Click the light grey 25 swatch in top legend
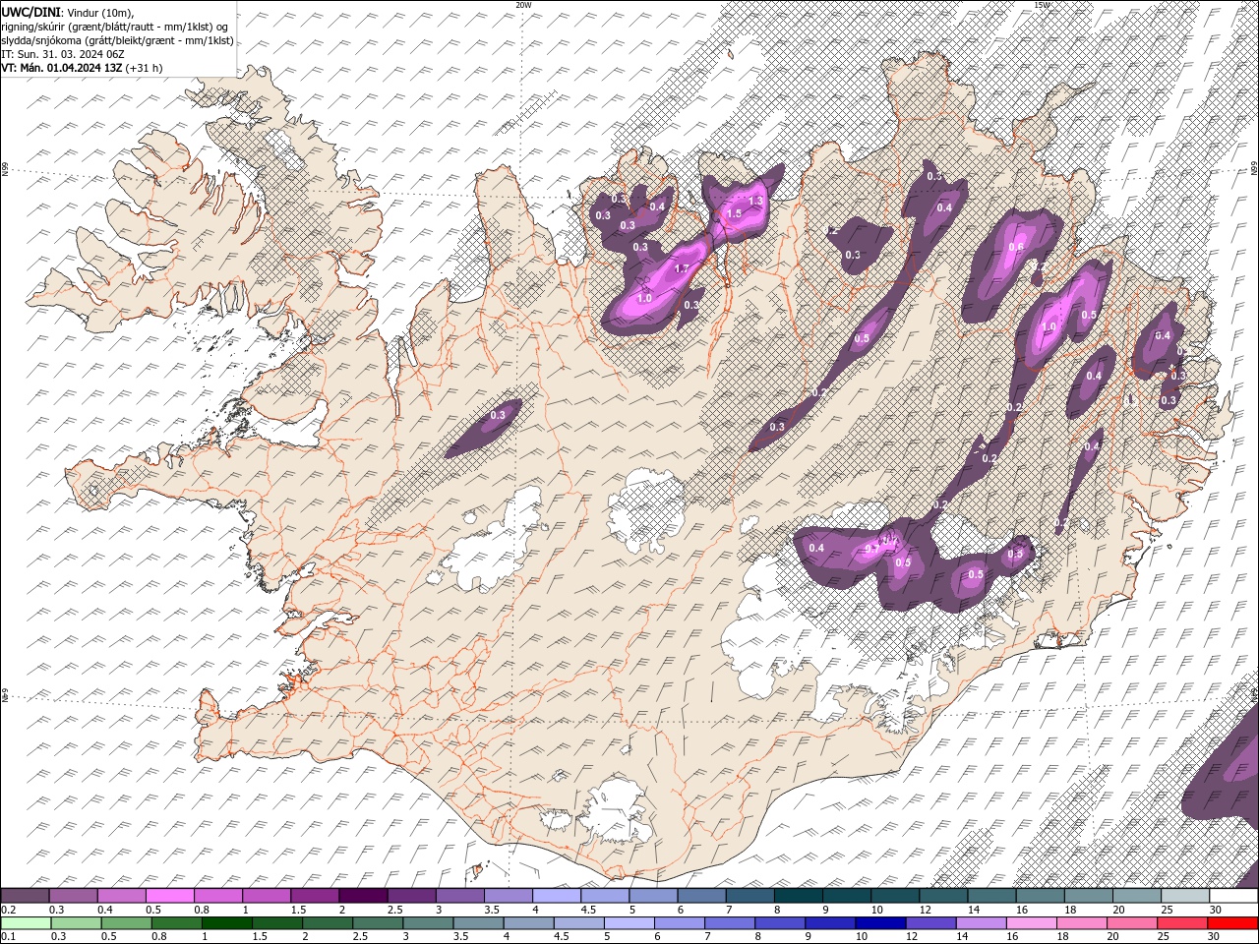This screenshot has height=944, width=1259. [x=1185, y=896]
